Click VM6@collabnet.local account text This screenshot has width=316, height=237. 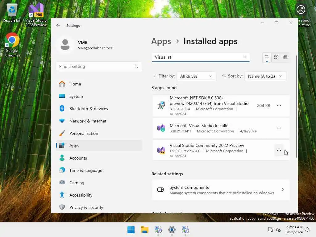(x=96, y=48)
